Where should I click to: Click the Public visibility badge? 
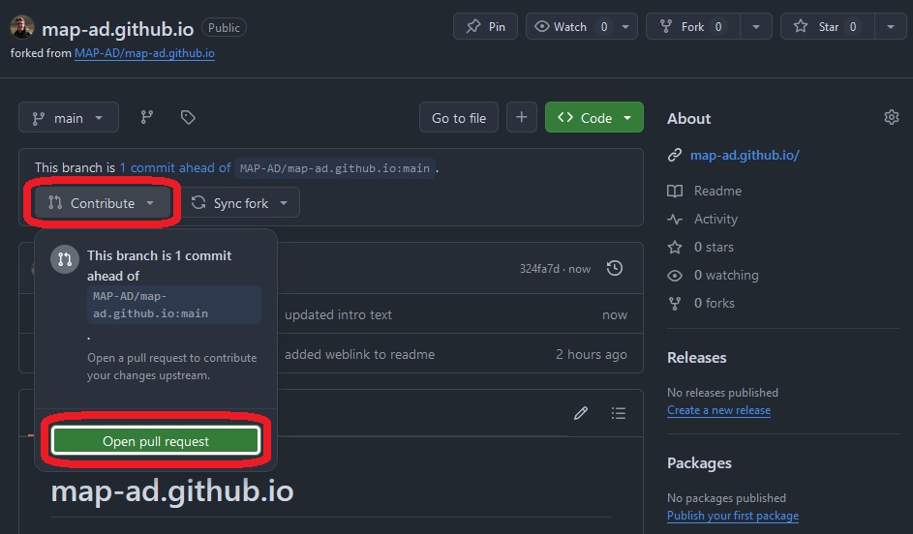coord(224,27)
